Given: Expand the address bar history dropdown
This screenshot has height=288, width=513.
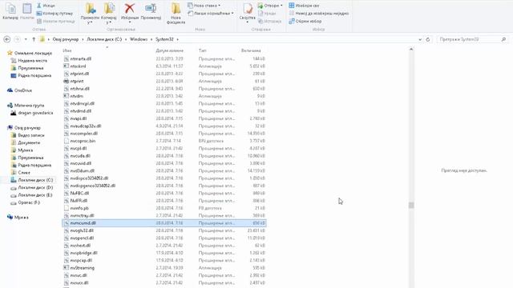Looking at the screenshot, I should point(420,39).
